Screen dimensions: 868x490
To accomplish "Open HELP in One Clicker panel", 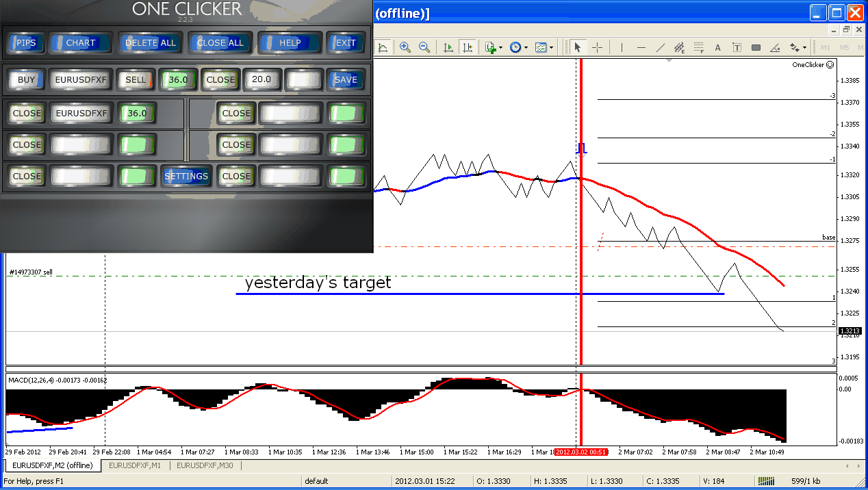I will [290, 42].
